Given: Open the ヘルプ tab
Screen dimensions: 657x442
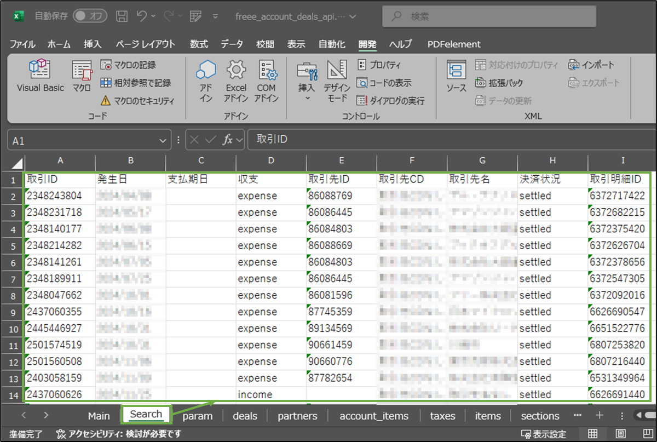Looking at the screenshot, I should click(x=401, y=44).
